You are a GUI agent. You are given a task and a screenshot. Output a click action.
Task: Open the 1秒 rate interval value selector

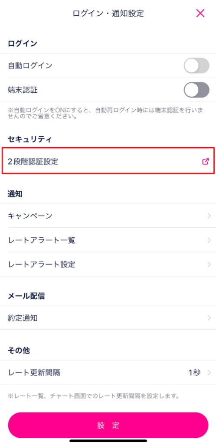[195, 373]
